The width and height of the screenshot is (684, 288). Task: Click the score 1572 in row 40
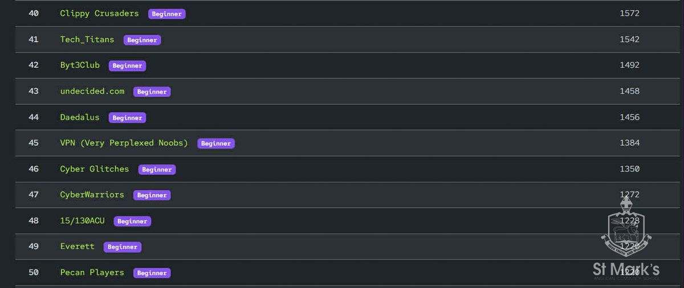[x=629, y=13]
